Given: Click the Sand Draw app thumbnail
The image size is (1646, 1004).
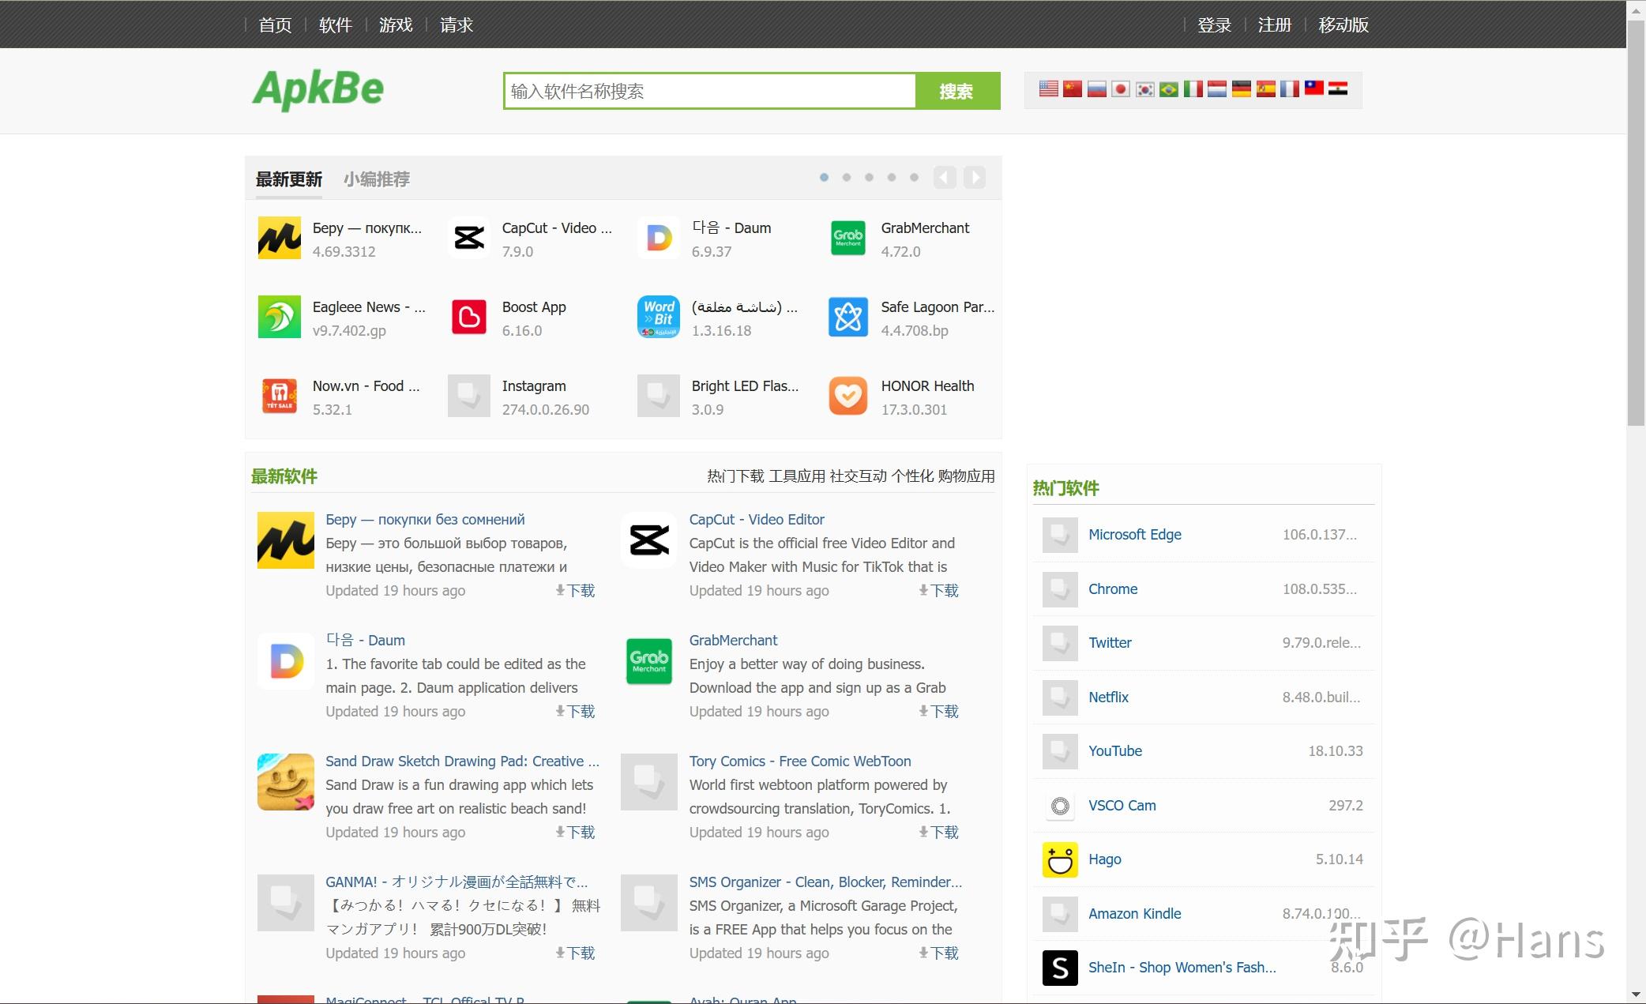Looking at the screenshot, I should (286, 782).
